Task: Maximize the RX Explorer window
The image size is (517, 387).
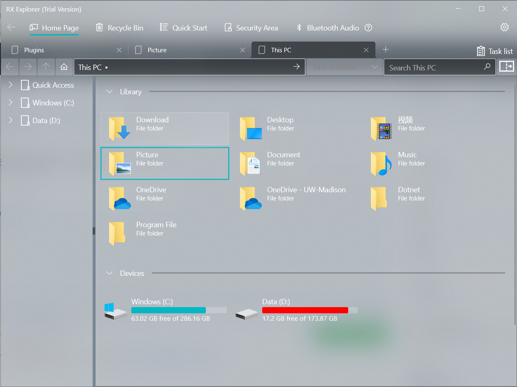Action: (482, 9)
